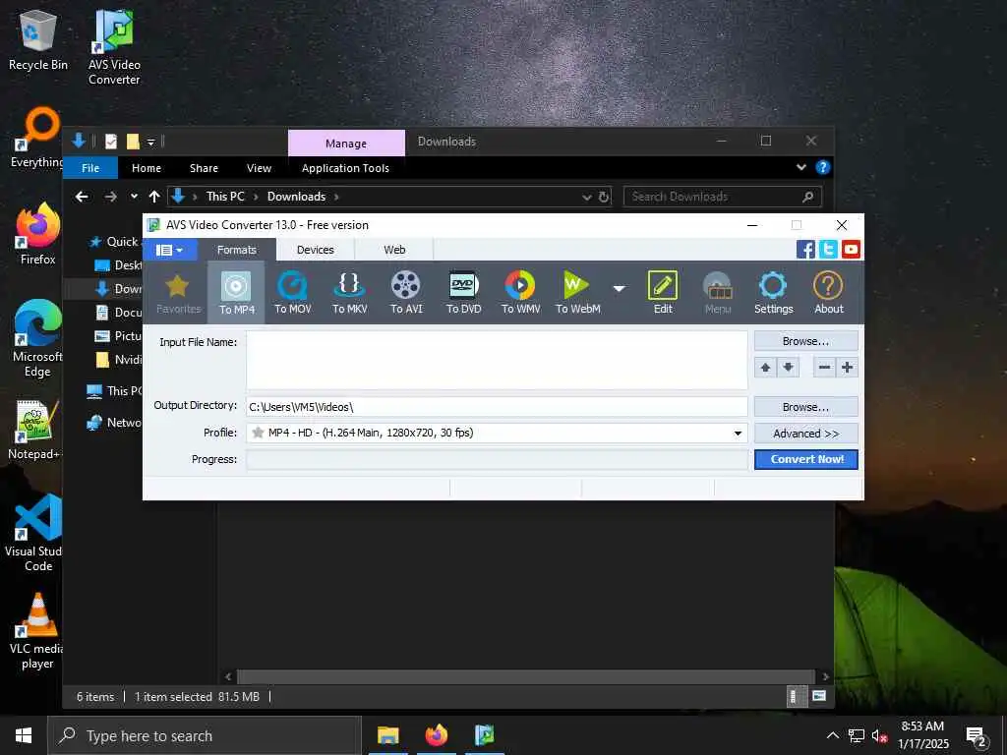Select the To MP4 format icon
The image size is (1007, 755).
tap(236, 293)
